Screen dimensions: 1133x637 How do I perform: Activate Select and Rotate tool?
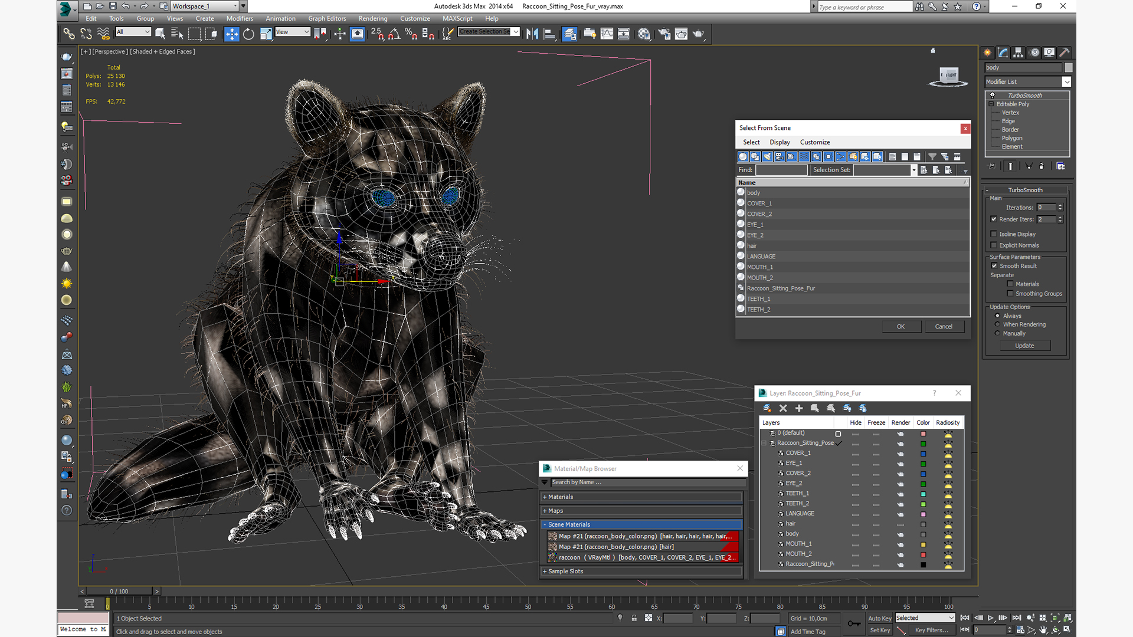[x=249, y=34]
